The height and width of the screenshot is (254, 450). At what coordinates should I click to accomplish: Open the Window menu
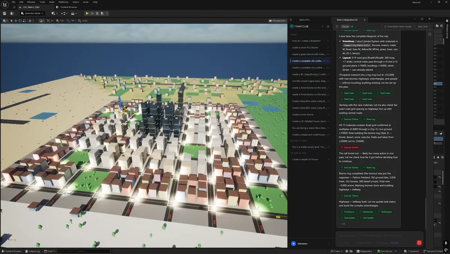pyautogui.click(x=31, y=2)
